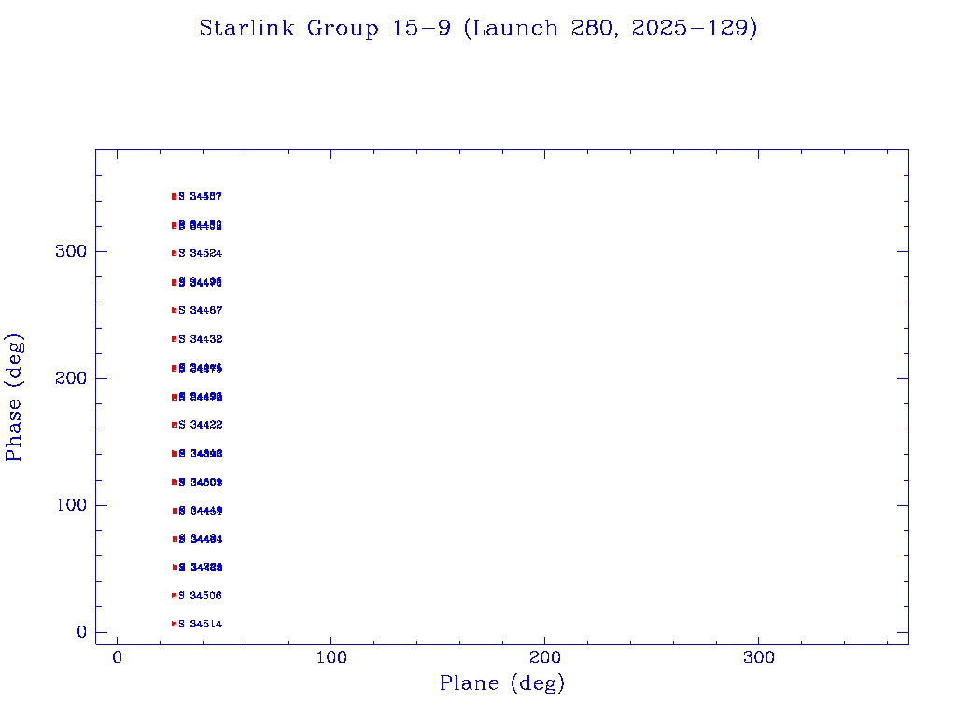Select the red marker for S 34467
956x717 pixels.
[174, 310]
